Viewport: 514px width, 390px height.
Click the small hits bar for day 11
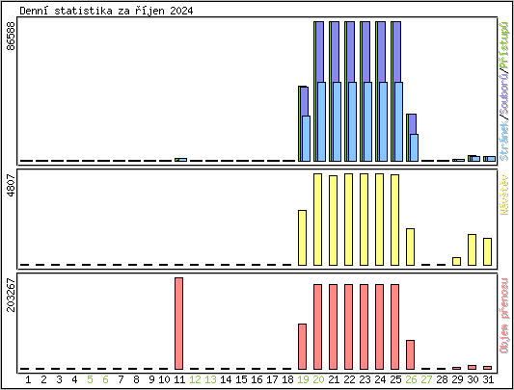(x=176, y=160)
